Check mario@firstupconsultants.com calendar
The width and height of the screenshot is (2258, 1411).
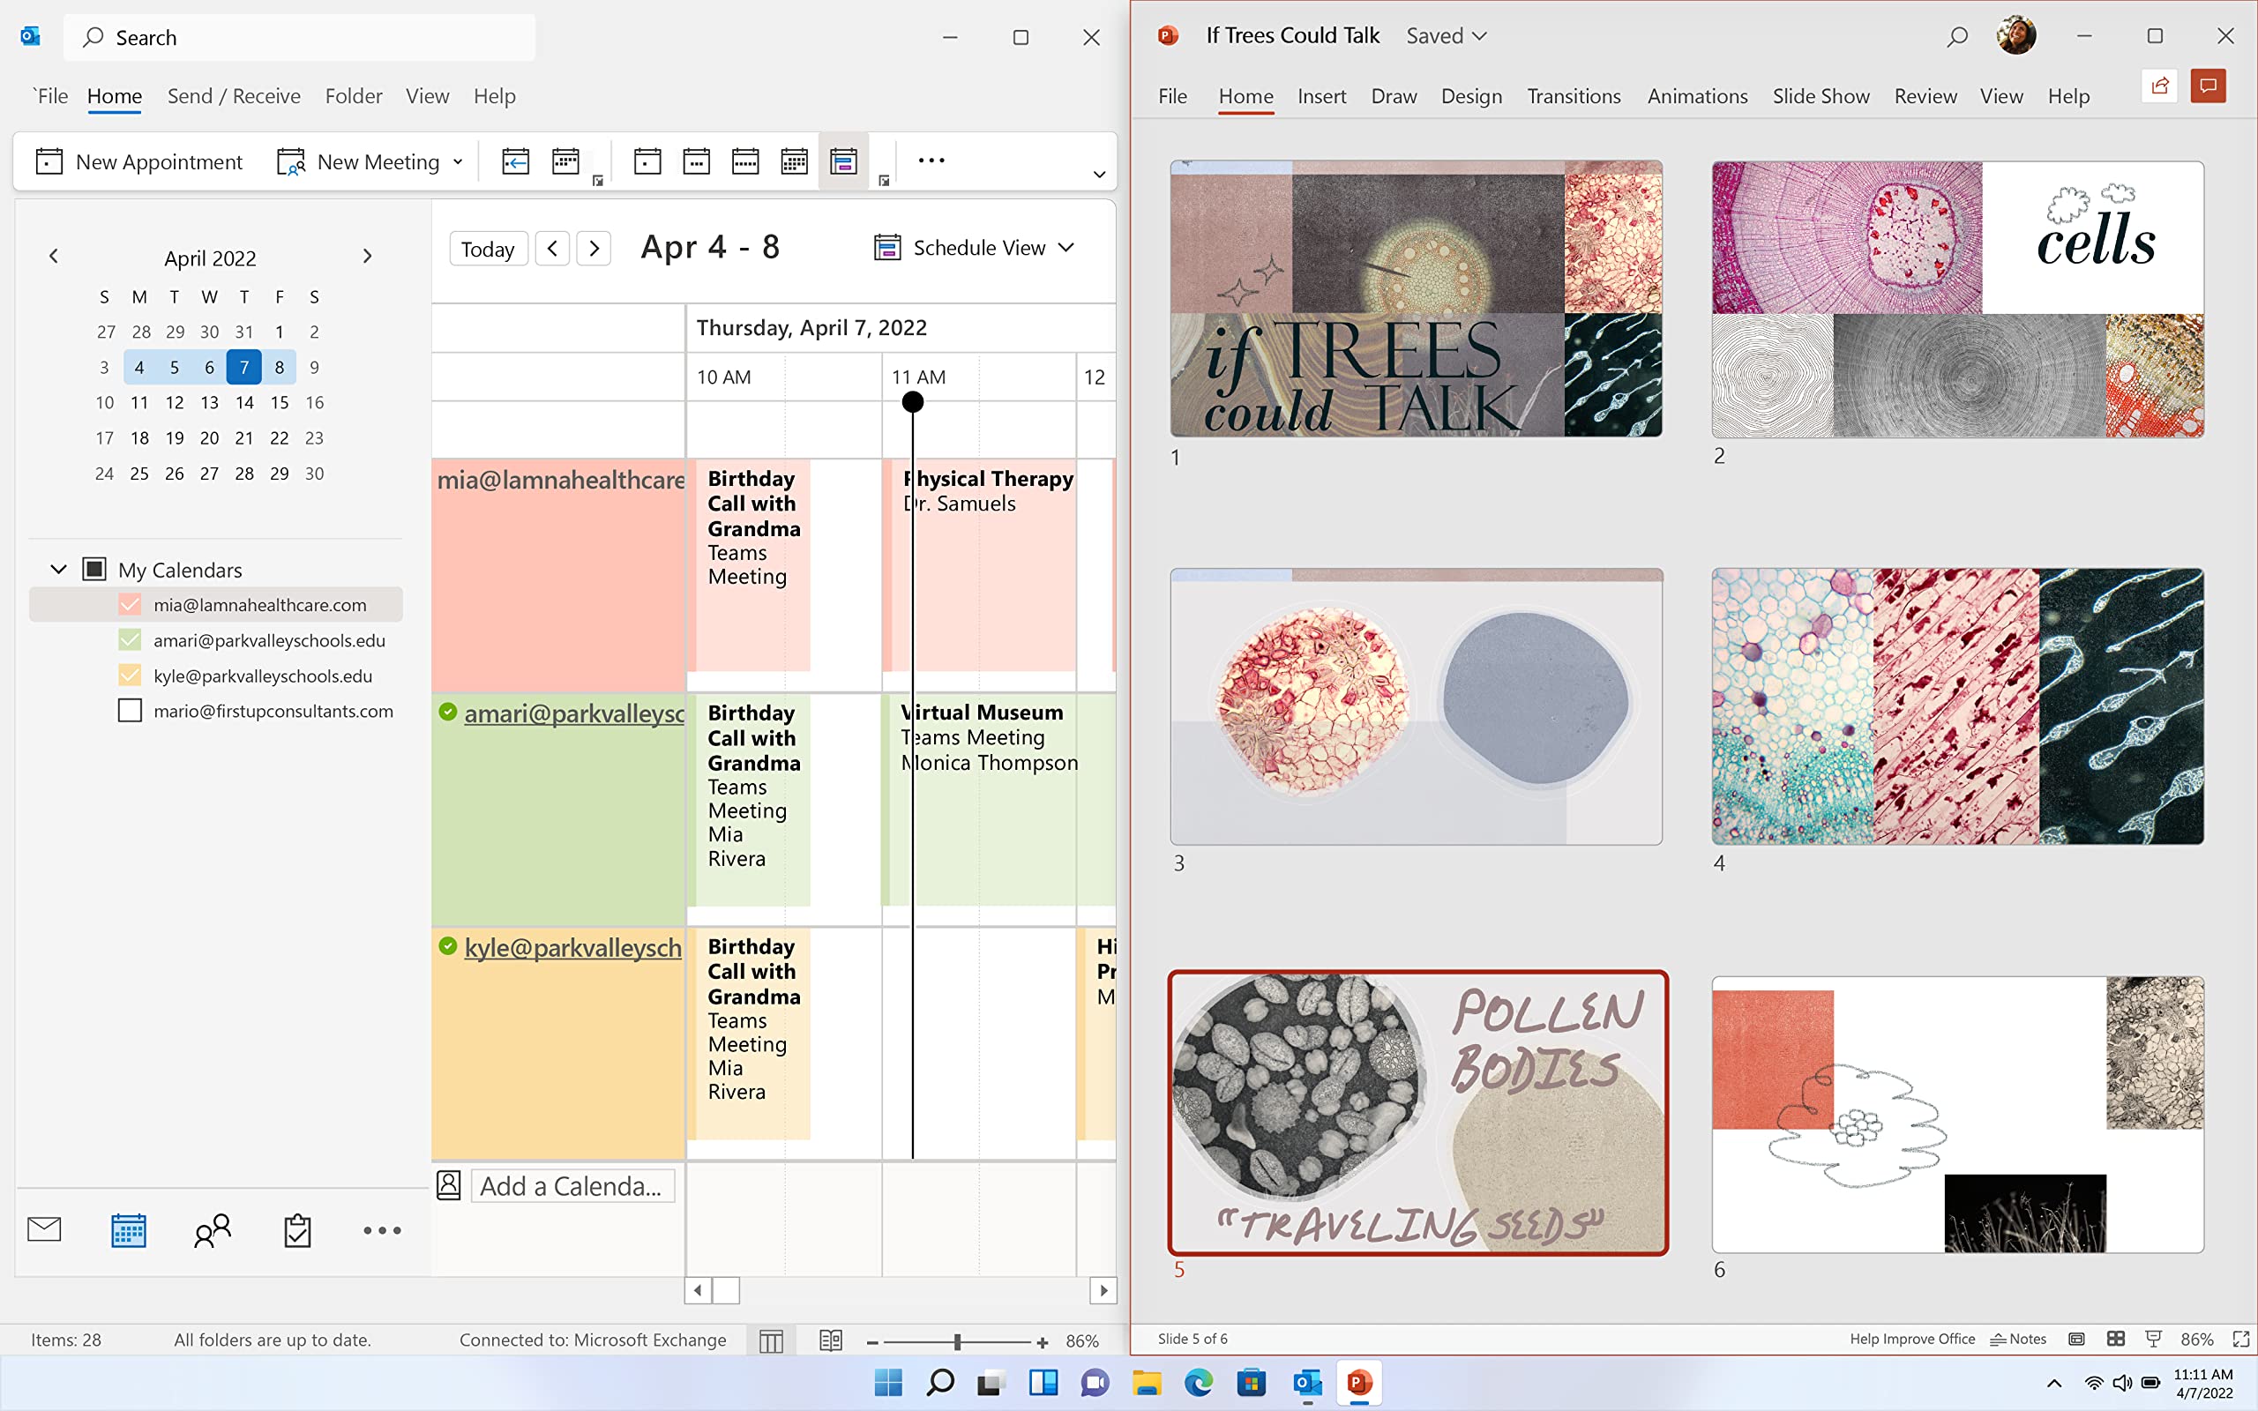pyautogui.click(x=130, y=711)
